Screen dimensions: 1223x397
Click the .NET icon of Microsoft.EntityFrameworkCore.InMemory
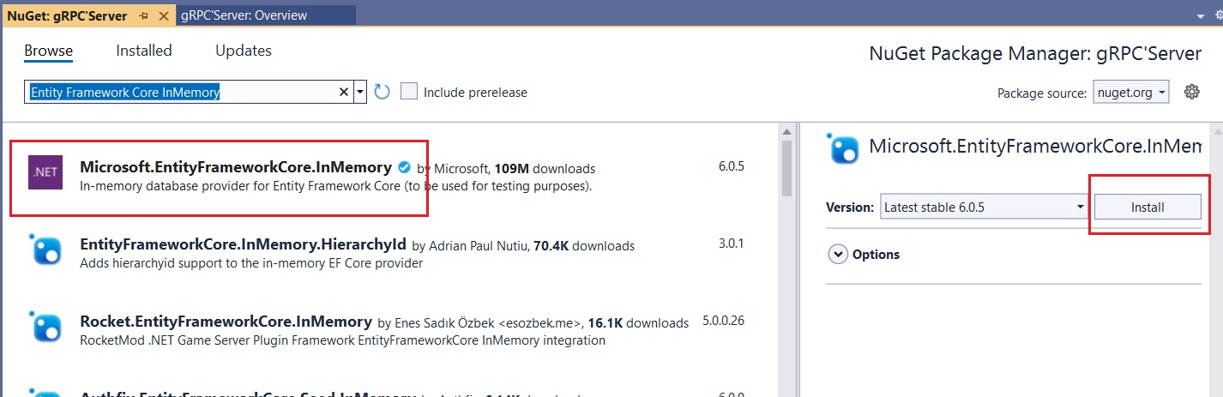pos(45,171)
